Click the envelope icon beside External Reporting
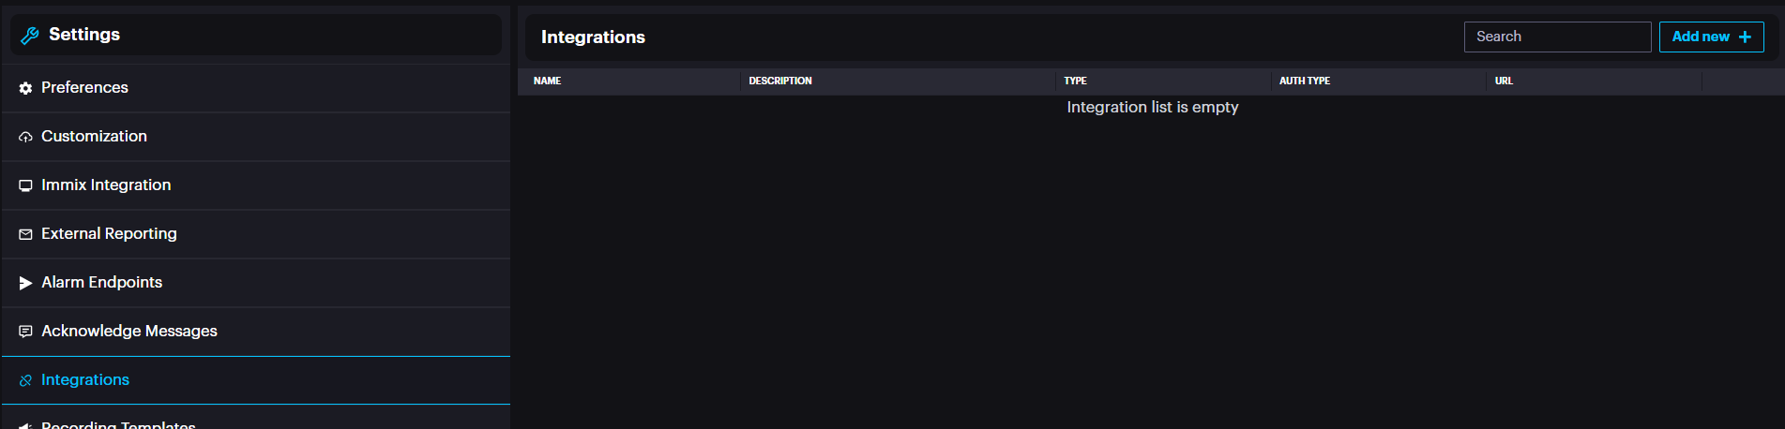 25,234
